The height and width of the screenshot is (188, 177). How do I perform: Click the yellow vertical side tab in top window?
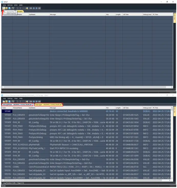click(x=175, y=18)
